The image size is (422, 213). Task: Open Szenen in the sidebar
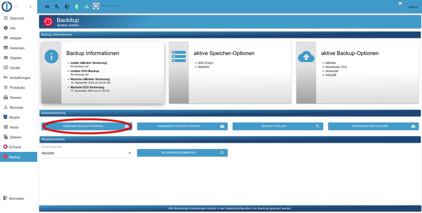(18, 97)
